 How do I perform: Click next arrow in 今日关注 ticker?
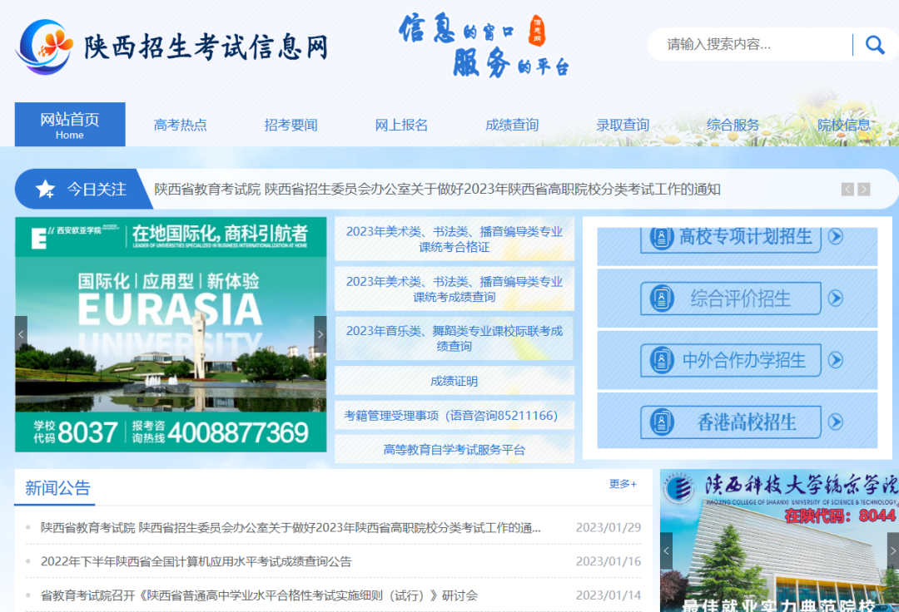coord(864,190)
